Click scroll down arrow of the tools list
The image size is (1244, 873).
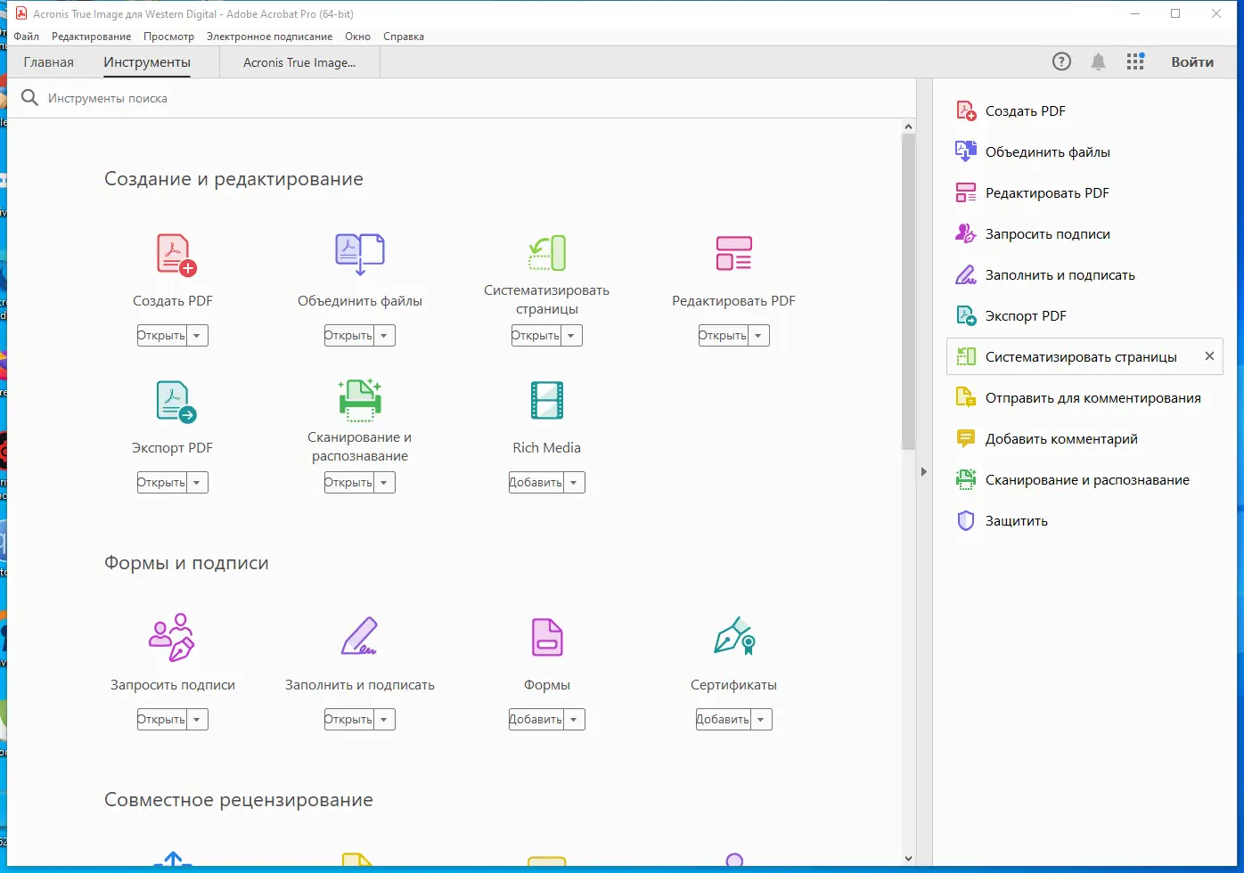(908, 859)
